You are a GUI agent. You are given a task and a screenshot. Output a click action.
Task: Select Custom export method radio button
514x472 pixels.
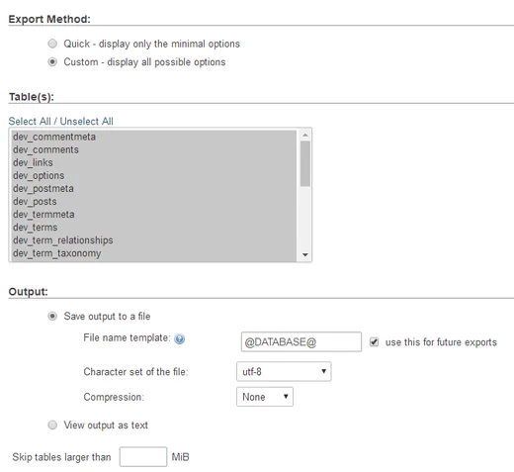[52, 61]
